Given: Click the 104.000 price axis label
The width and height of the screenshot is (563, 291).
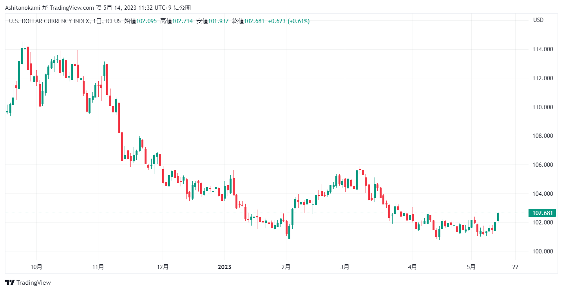Looking at the screenshot, I should tap(543, 194).
